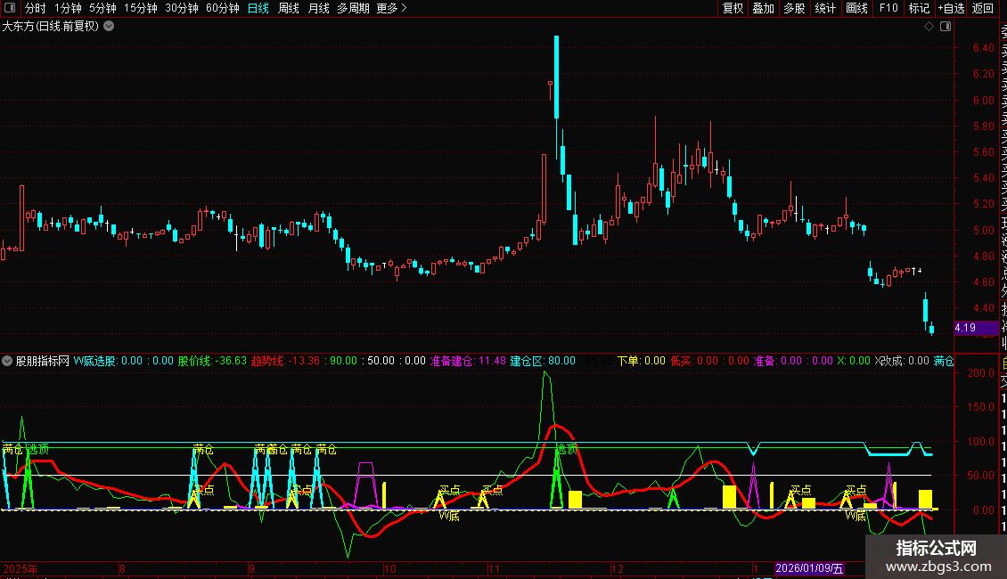Click the diamond marker icon above the chart
Image resolution: width=1007 pixels, height=579 pixels.
coord(929,27)
